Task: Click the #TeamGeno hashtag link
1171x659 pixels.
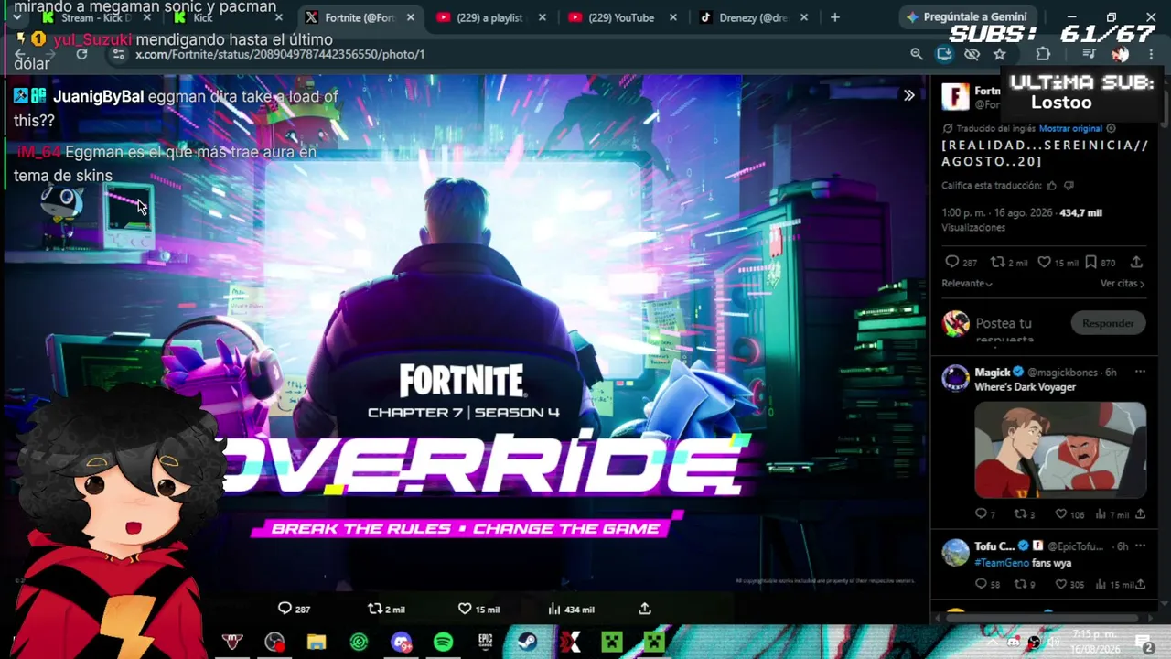Action: click(x=1002, y=563)
